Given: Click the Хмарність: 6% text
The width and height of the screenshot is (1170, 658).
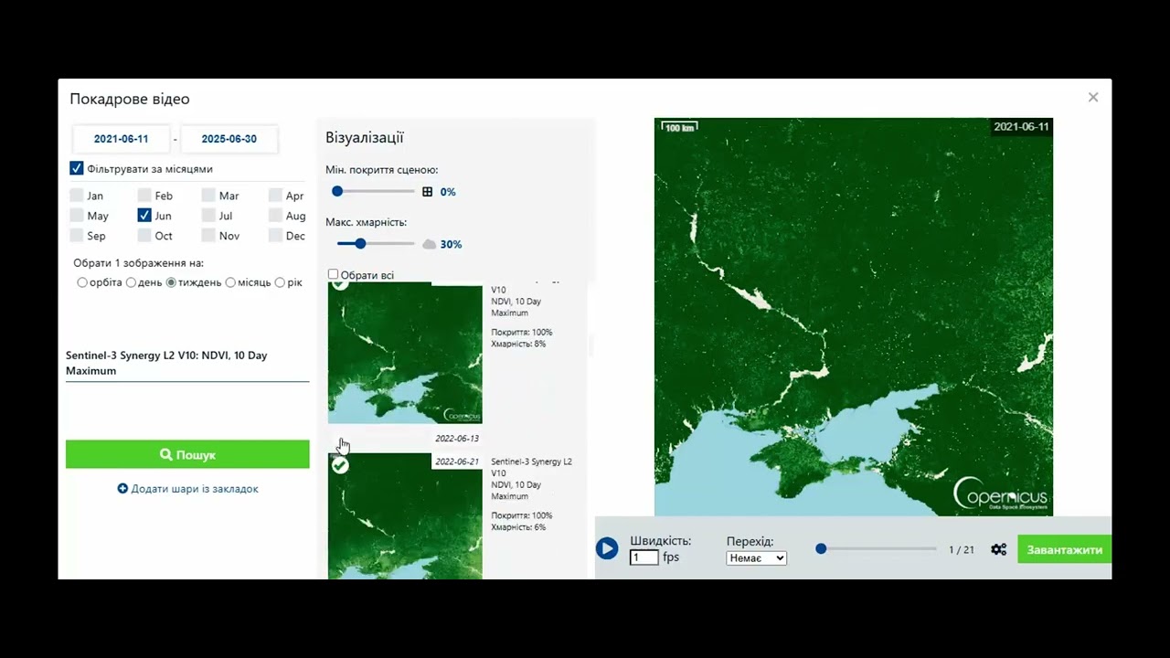Looking at the screenshot, I should 518,527.
